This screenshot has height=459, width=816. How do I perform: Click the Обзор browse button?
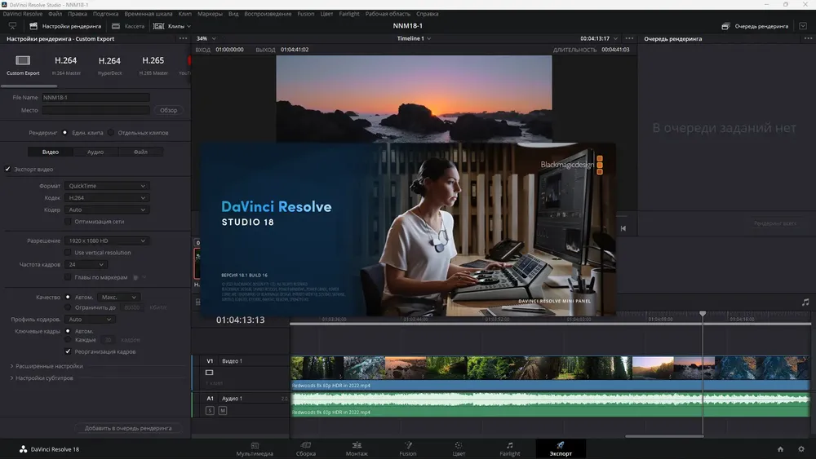(168, 110)
